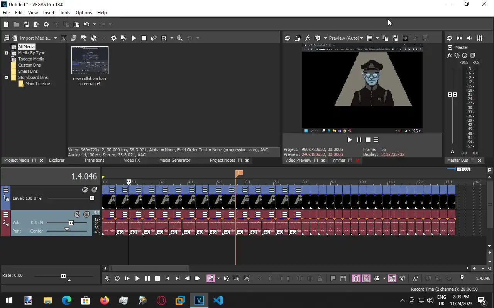Toggle Split Screen View in the preview toolbar

pyautogui.click(x=318, y=38)
